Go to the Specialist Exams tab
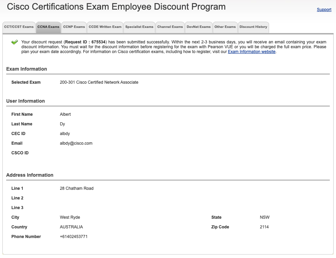Screen dimensions: 336x258 pyautogui.click(x=139, y=27)
